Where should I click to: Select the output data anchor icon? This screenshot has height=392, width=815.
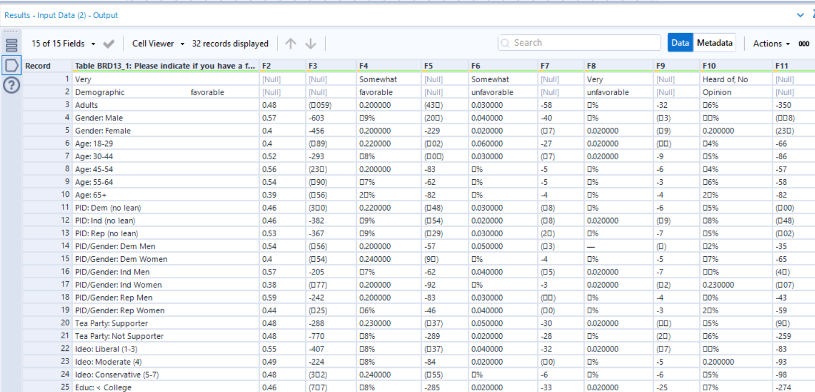click(11, 65)
